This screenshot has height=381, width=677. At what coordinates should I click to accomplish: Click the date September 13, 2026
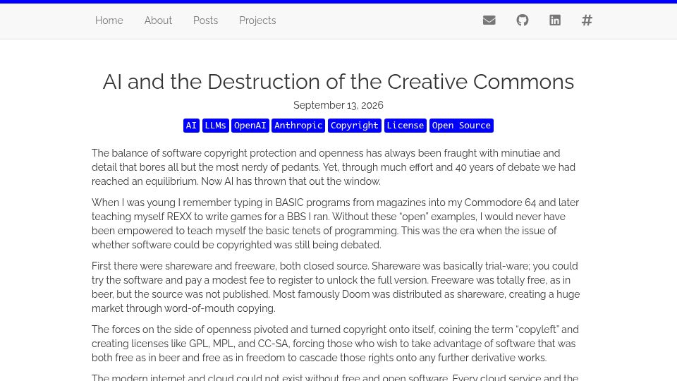pyautogui.click(x=338, y=105)
